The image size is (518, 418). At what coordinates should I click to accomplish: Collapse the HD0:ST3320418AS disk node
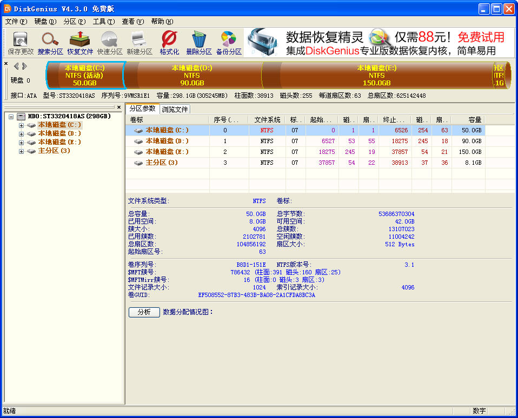[x=11, y=116]
